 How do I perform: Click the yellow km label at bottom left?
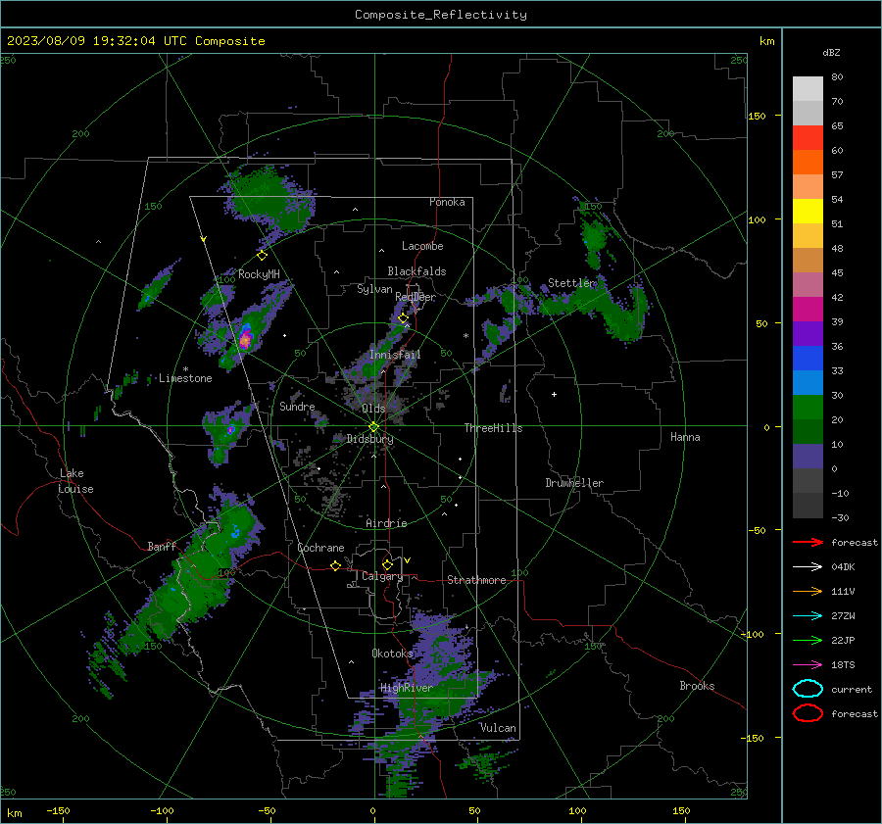pos(14,813)
